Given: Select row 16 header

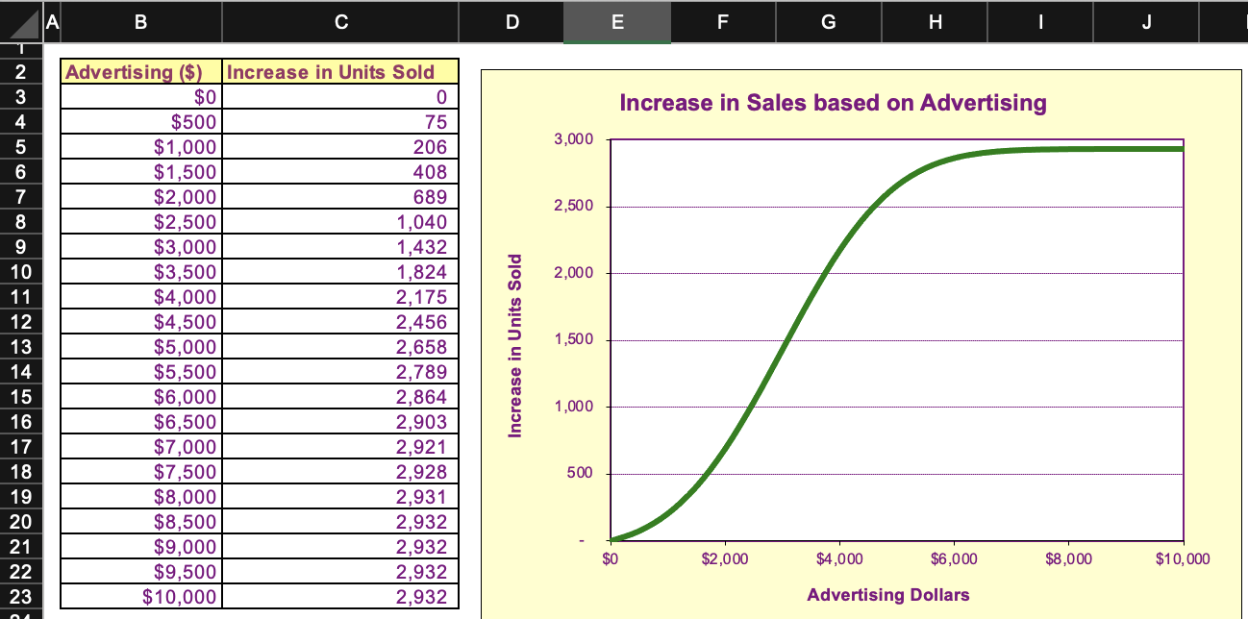Looking at the screenshot, I should coord(21,422).
